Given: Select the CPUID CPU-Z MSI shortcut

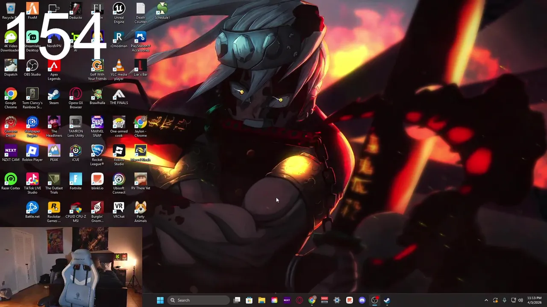Looking at the screenshot, I should [76, 212].
